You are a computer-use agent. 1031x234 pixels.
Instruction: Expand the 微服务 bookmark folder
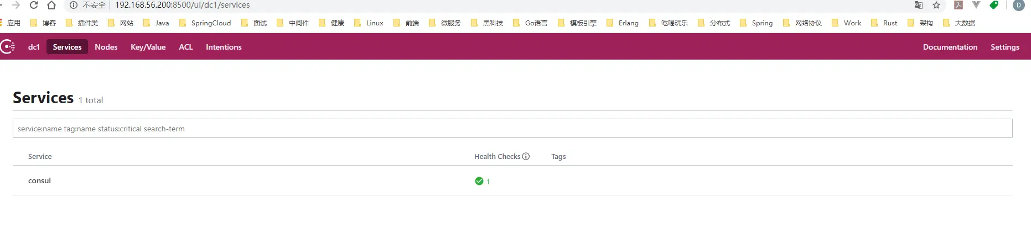coord(445,23)
